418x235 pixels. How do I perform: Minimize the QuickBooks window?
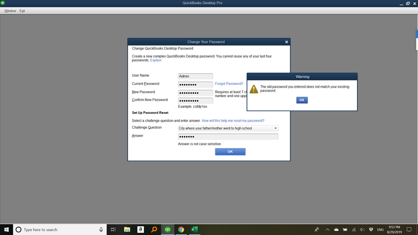tap(401, 3)
